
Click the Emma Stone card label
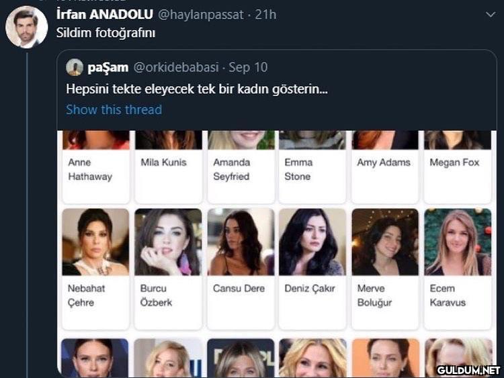tap(298, 169)
